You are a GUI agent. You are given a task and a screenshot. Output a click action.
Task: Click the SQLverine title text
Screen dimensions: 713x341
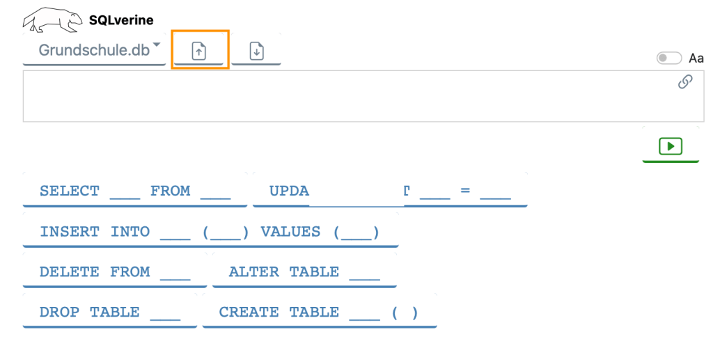(121, 20)
